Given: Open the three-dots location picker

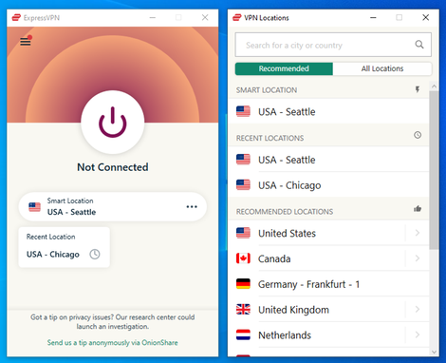Looking at the screenshot, I should click(192, 207).
